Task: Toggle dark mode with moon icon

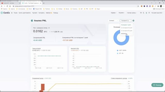Action: click(x=144, y=13)
